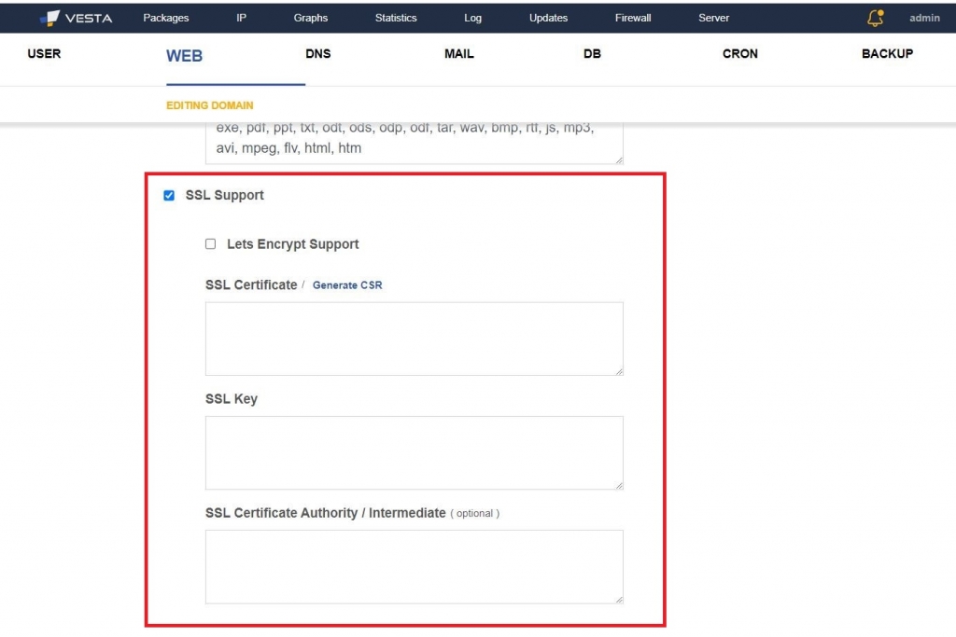
Task: Select the WEB tab
Action: 184,56
